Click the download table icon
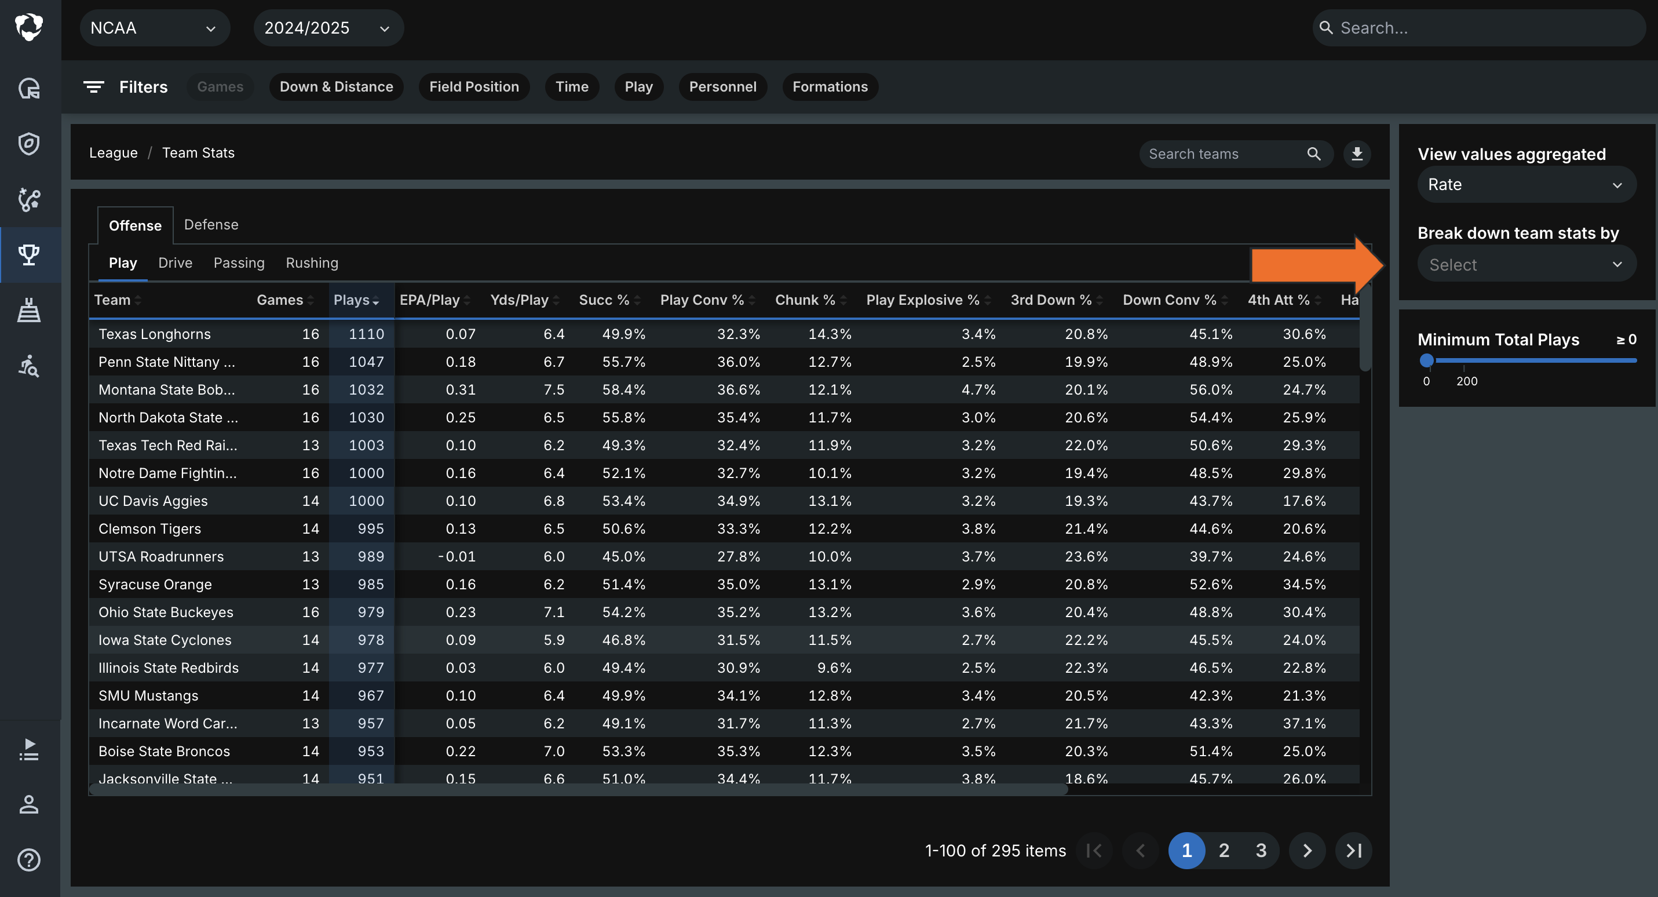 (x=1357, y=154)
